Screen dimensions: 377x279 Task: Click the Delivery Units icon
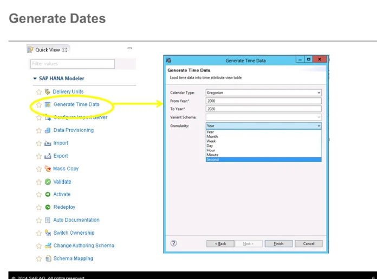[48, 92]
